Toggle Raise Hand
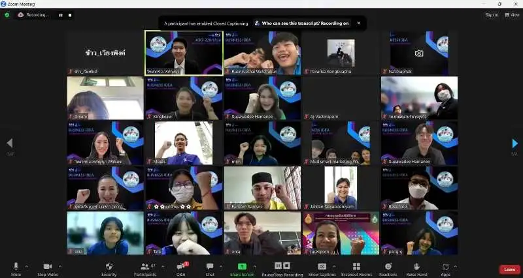 (x=416, y=268)
